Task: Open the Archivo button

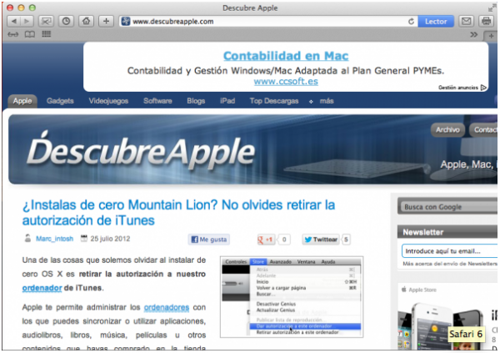Action: pyautogui.click(x=447, y=129)
